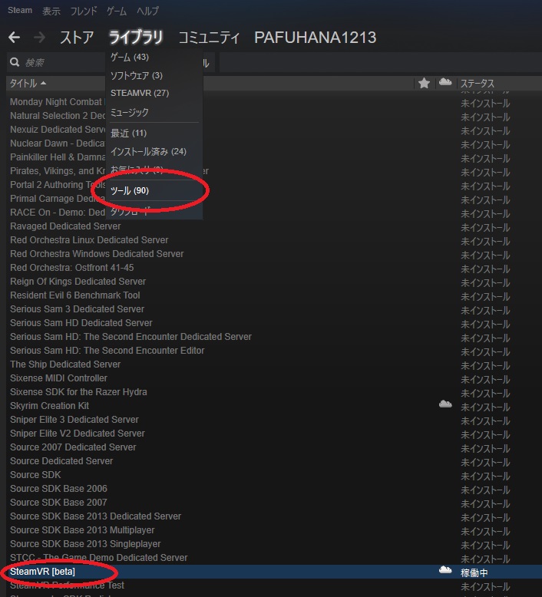Image resolution: width=542 pixels, height=597 pixels.
Task: Select Skyrim Creation Kit
Action: click(49, 406)
